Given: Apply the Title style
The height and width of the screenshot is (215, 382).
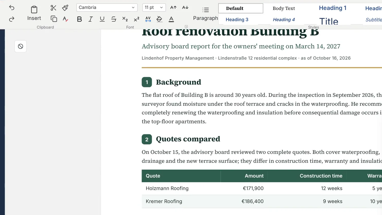Looking at the screenshot, I should click(x=329, y=21).
